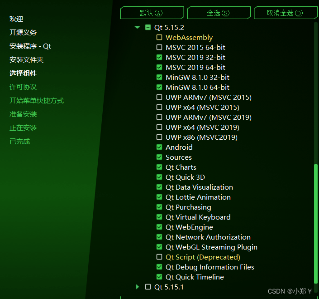Select the Qt Charts row label

click(x=181, y=167)
